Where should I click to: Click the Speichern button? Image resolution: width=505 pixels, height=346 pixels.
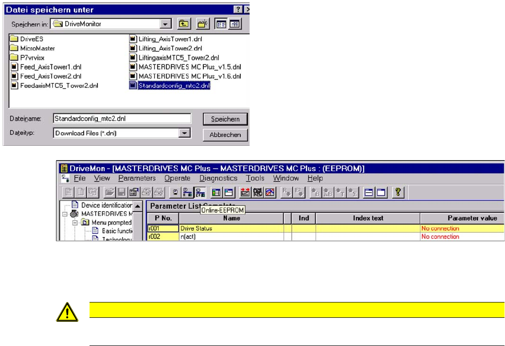click(x=226, y=119)
